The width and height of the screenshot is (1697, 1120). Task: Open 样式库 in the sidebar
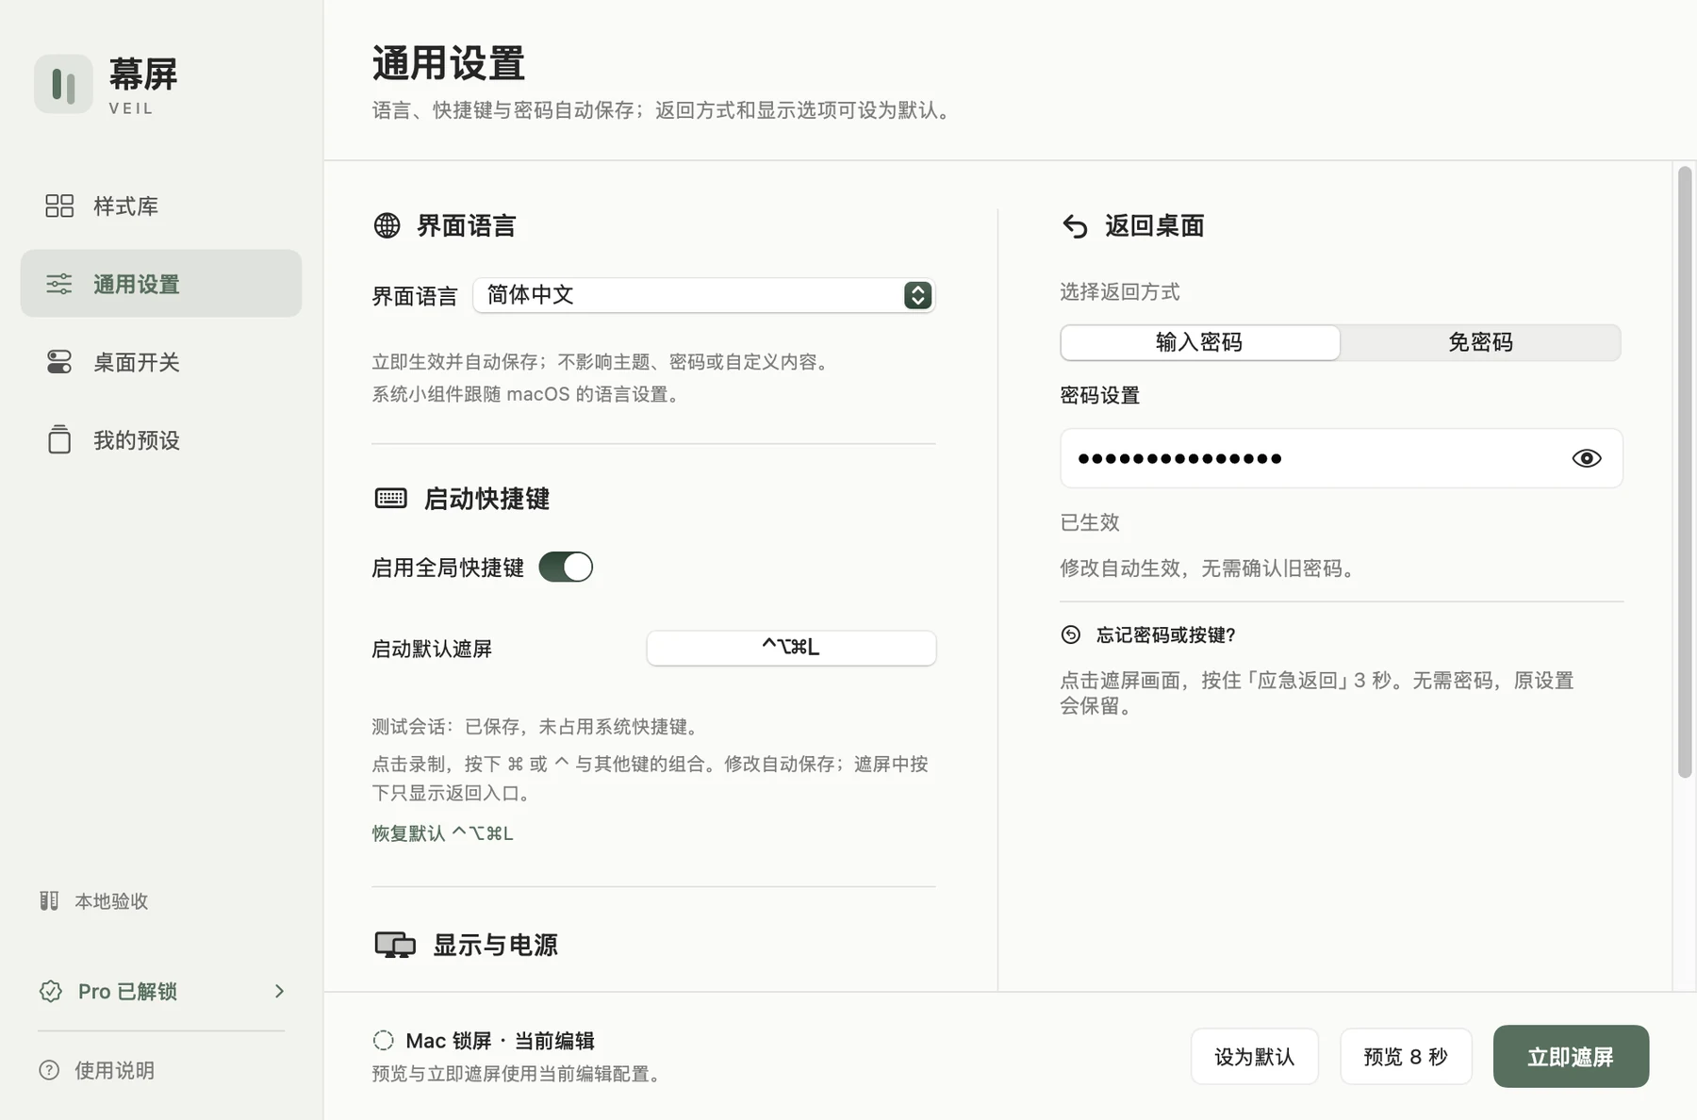[161, 206]
